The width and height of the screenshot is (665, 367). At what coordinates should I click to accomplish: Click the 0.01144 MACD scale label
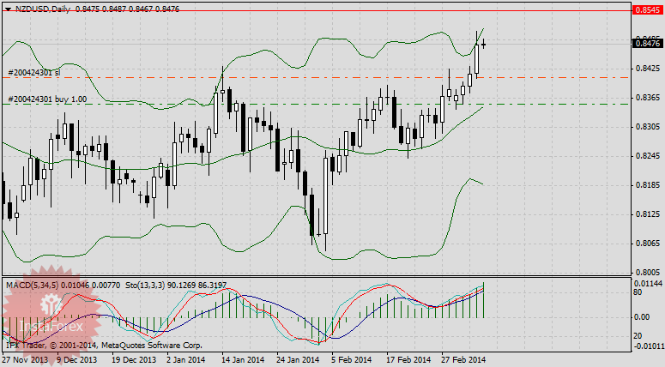pyautogui.click(x=648, y=282)
